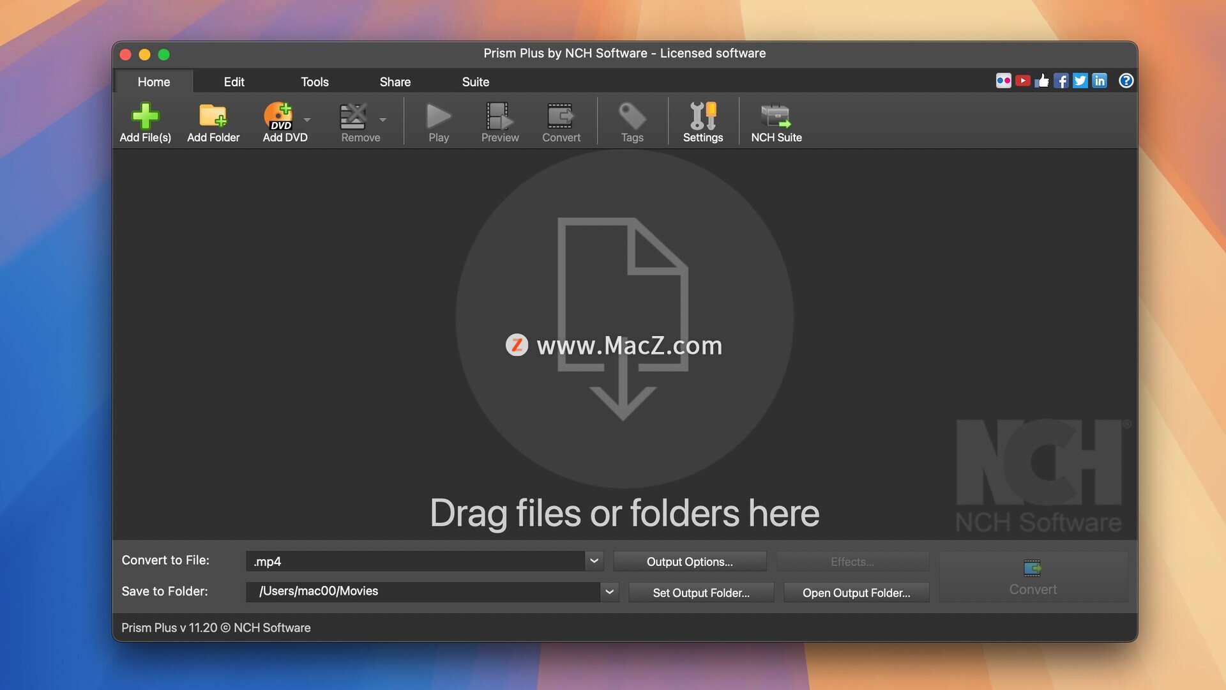Click the thumbs-up like icon
The height and width of the screenshot is (690, 1226).
pyautogui.click(x=1041, y=80)
